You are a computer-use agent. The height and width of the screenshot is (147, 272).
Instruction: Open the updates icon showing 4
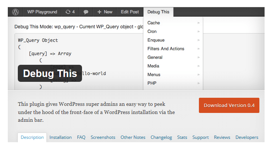pyautogui.click(x=70, y=12)
